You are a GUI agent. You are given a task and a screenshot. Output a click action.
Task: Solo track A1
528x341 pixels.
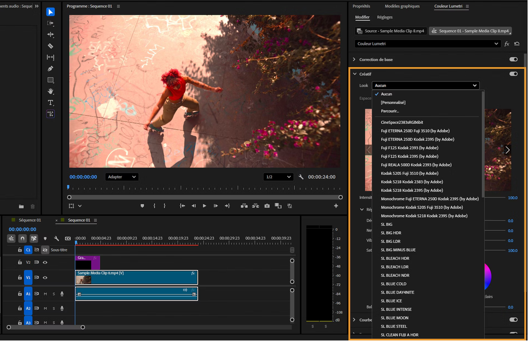coord(53,294)
